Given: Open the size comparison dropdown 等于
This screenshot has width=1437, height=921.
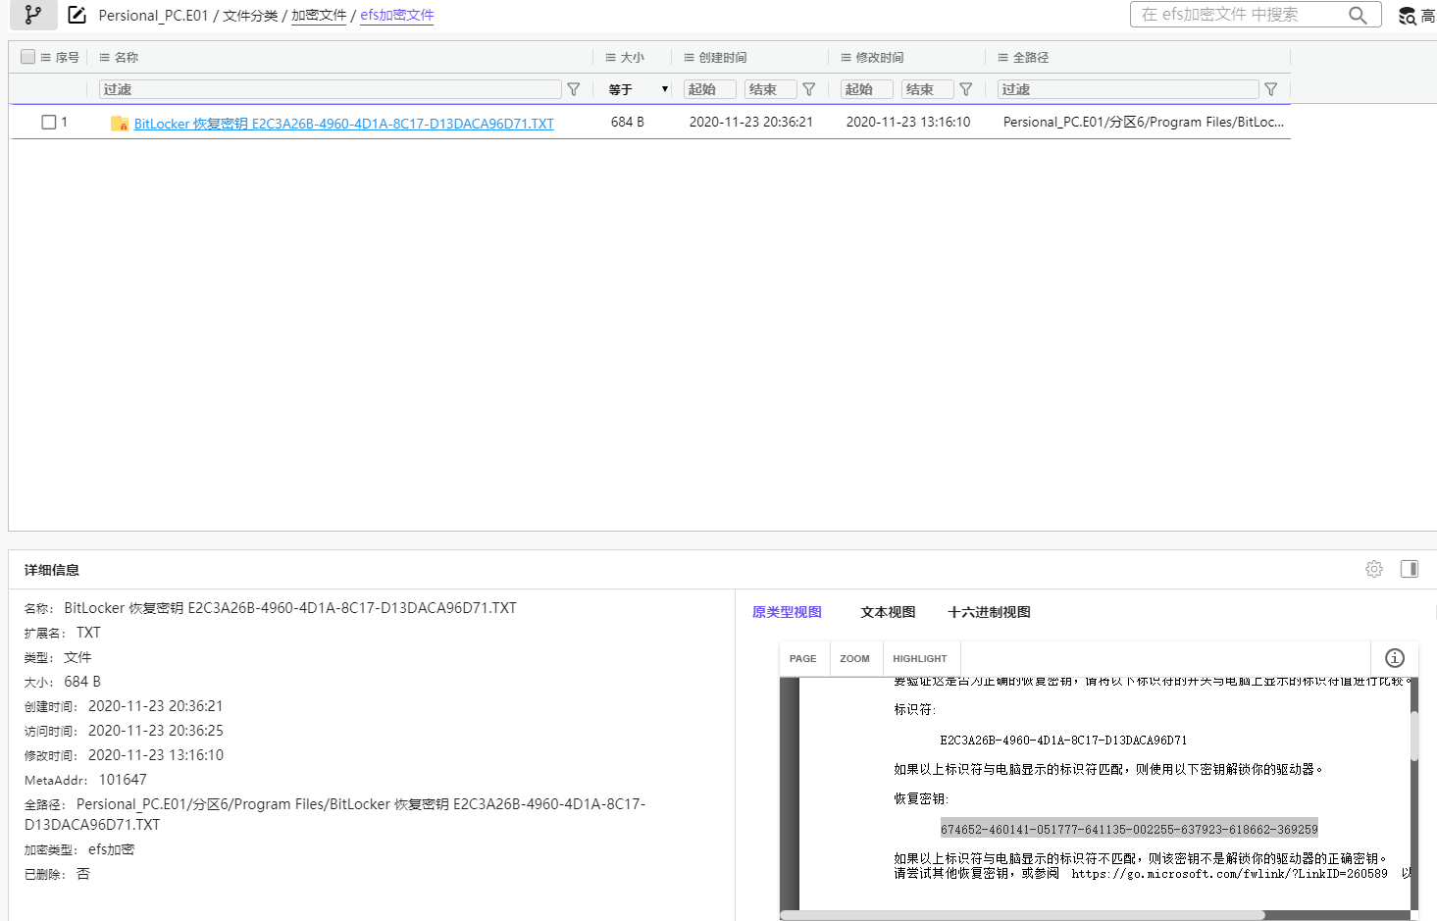Looking at the screenshot, I should [x=638, y=89].
